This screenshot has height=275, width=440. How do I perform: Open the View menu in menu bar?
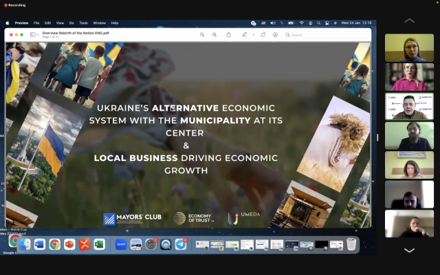point(60,23)
